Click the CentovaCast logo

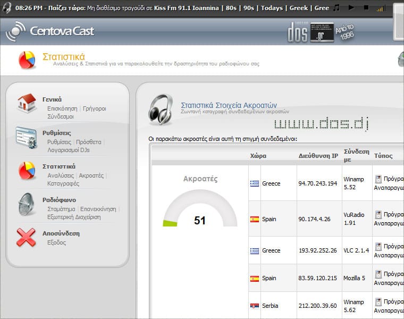click(x=50, y=31)
